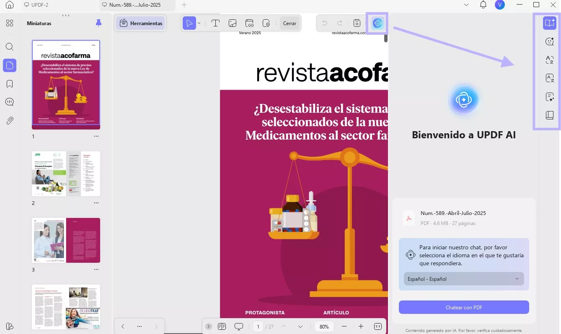Viewport: 561px width, 334px height.
Task: Click the Cerrar button
Action: (290, 23)
